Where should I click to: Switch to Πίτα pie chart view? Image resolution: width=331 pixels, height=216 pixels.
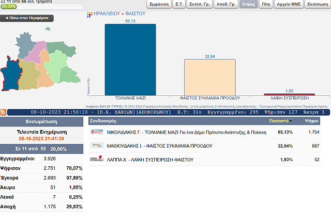265,4
